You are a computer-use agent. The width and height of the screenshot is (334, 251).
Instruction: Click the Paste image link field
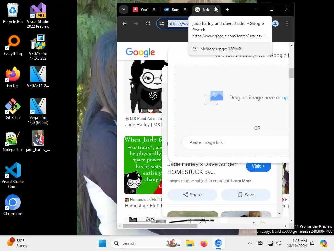[235, 142]
